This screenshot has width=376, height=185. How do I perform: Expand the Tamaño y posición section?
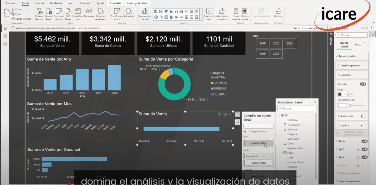pos(351,66)
